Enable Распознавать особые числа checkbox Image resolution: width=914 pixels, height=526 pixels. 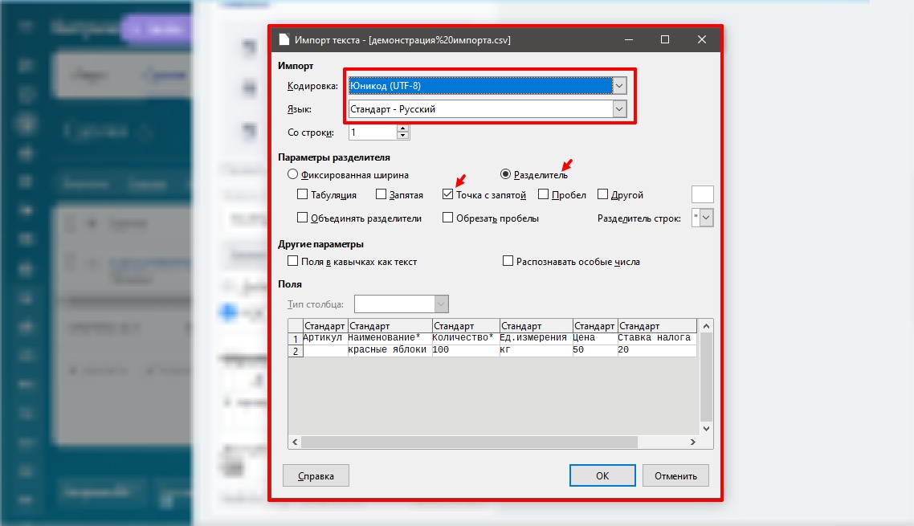pos(508,261)
